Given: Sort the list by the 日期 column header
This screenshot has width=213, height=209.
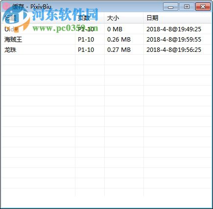Looking at the screenshot, I should tap(178, 18).
